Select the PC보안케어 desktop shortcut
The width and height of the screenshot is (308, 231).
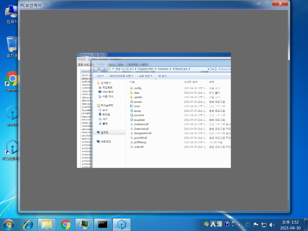coord(10,150)
